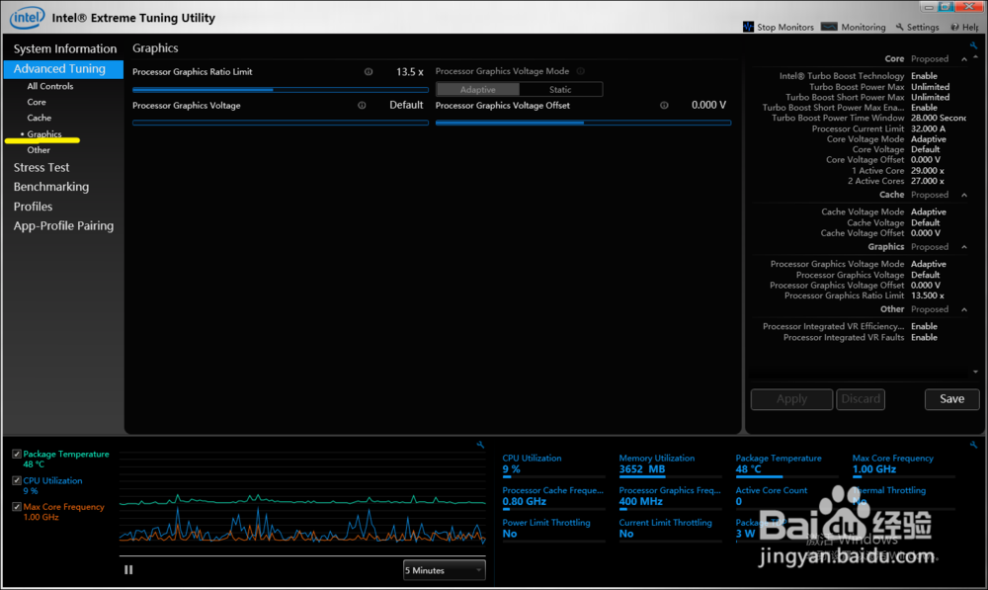The height and width of the screenshot is (590, 988).
Task: Click Current Limit Throttling No tile
Action: tap(671, 530)
